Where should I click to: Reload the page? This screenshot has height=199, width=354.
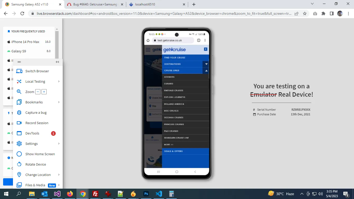(x=22, y=13)
